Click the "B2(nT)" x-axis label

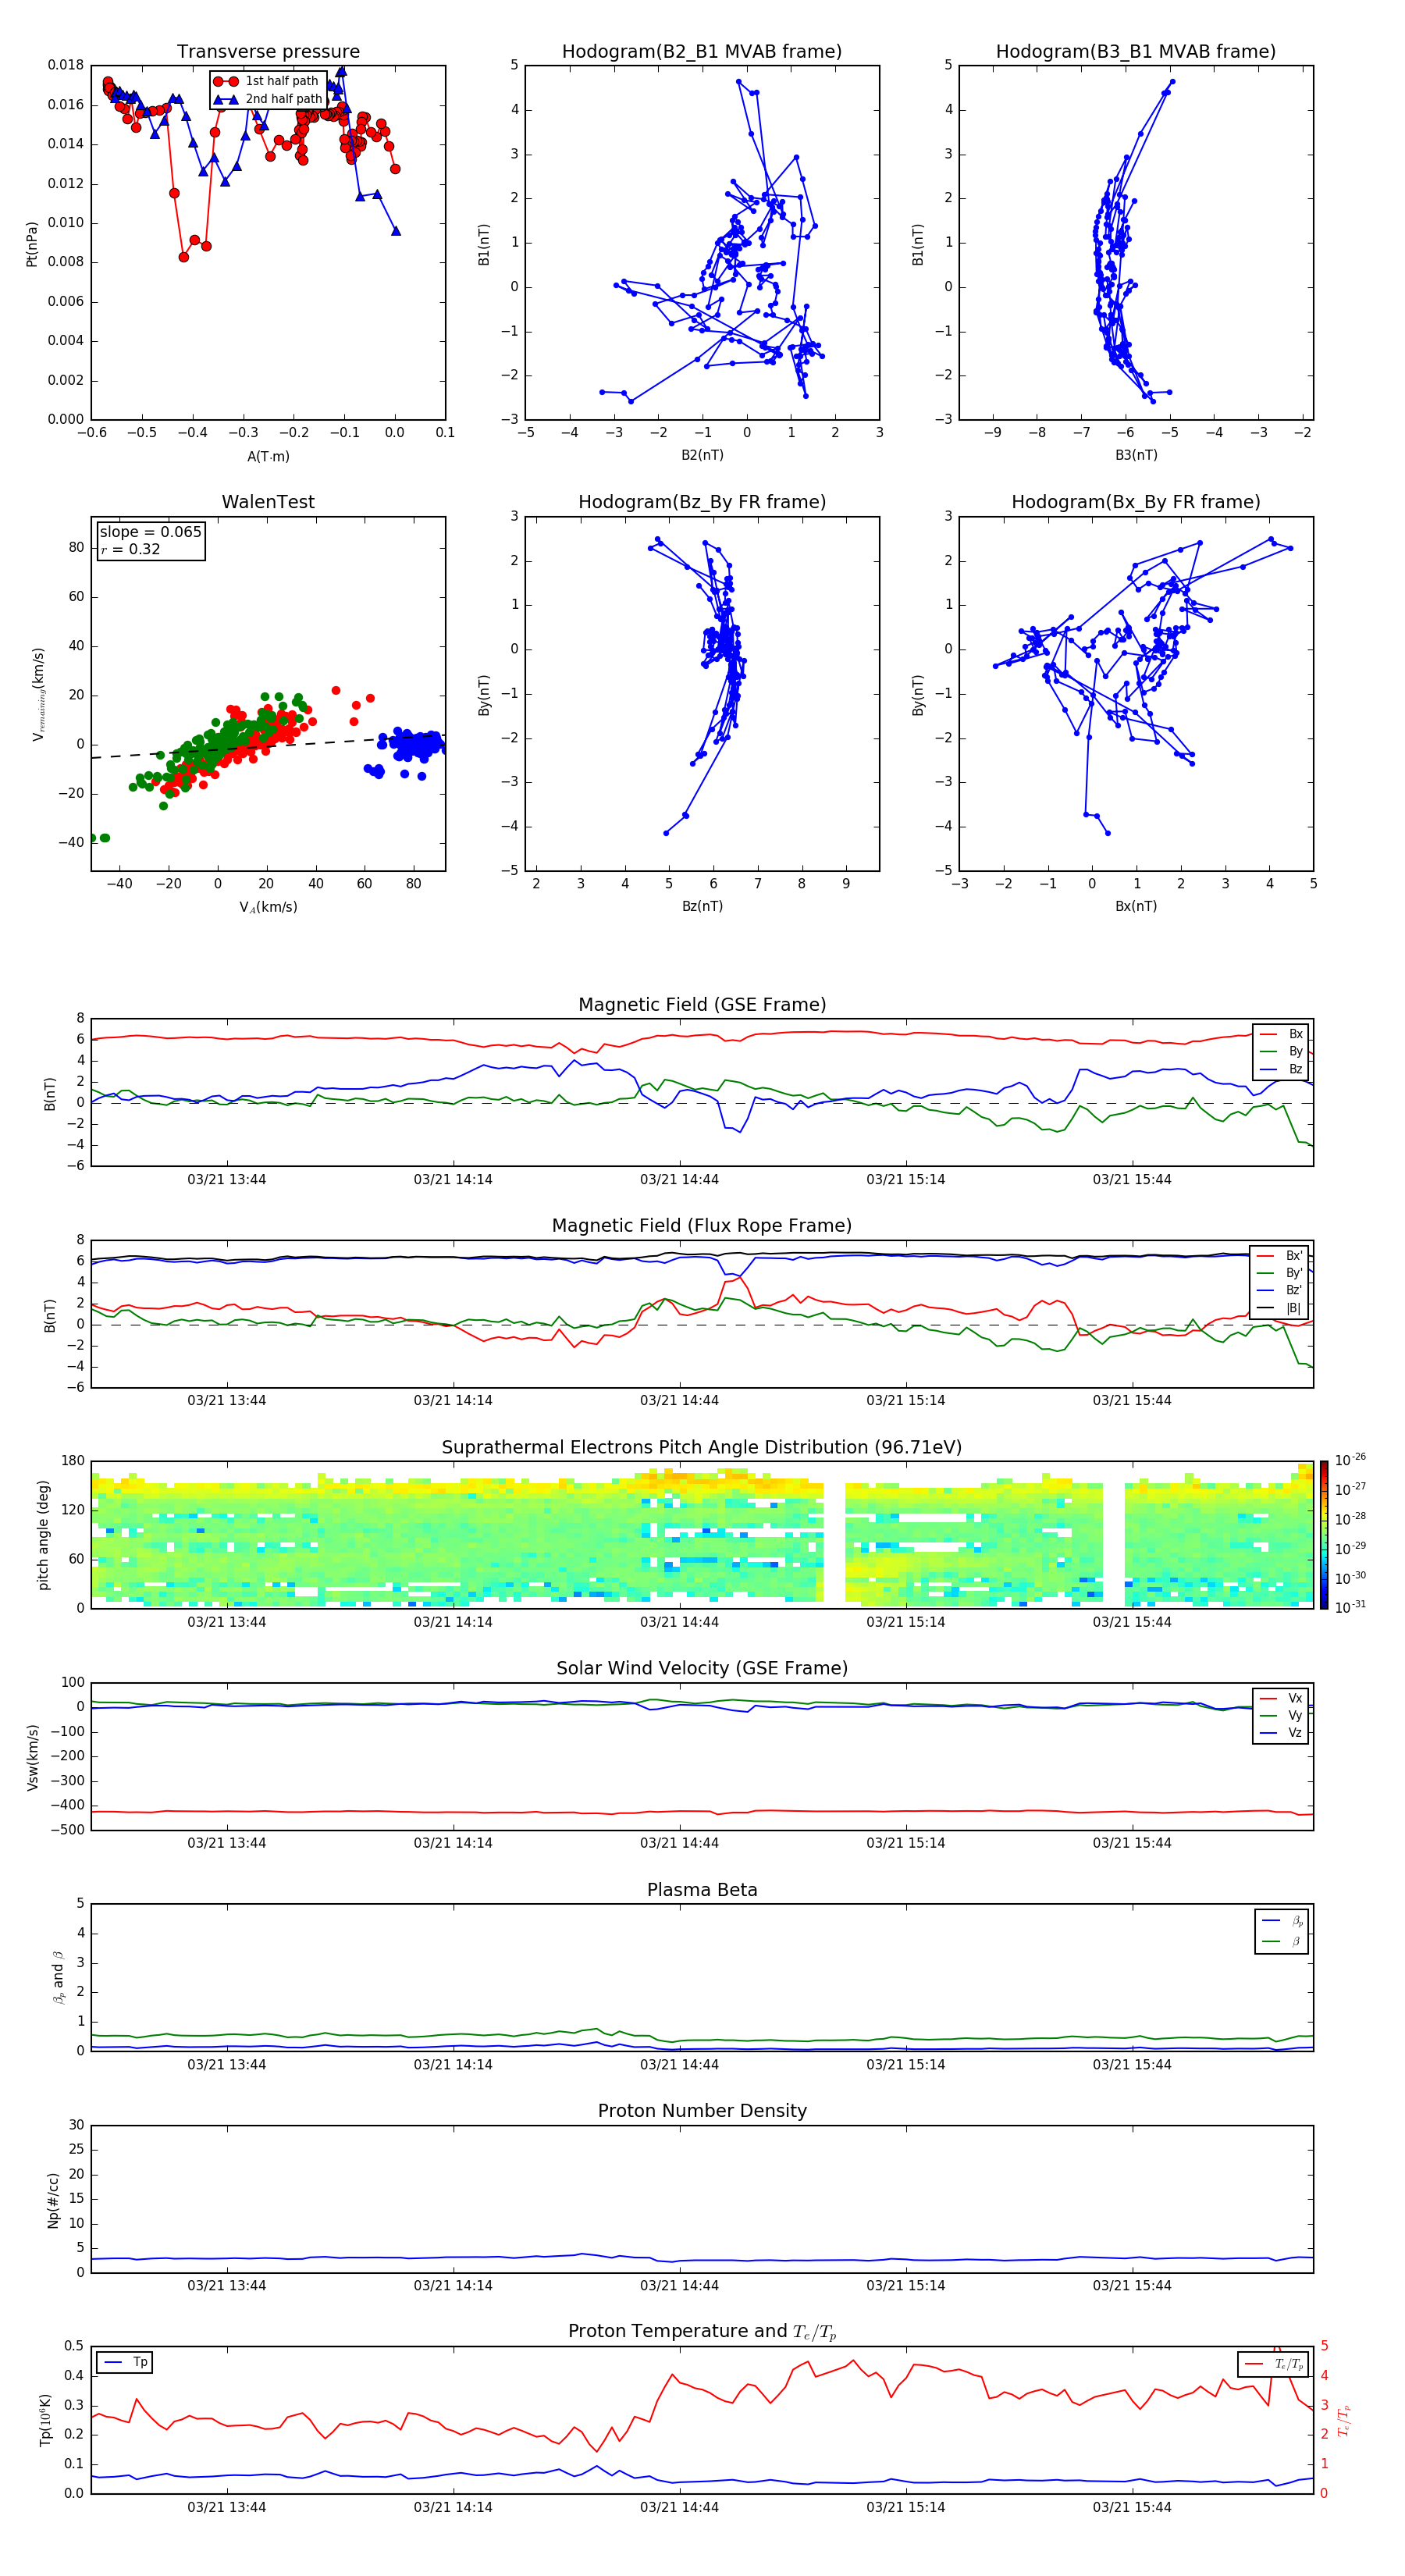coord(702,455)
